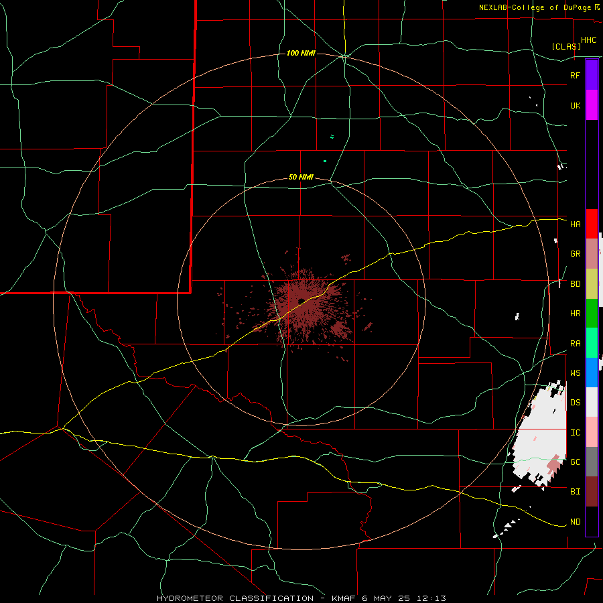Click the RF legend label
The height and width of the screenshot is (603, 603).
pyautogui.click(x=575, y=75)
